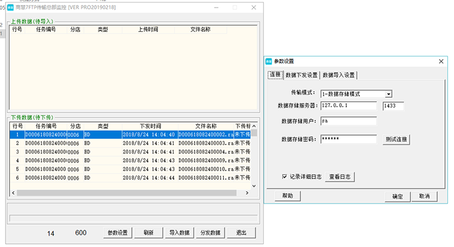Focus the 数据存储密码 field
Viewport: 454px width, 247px height.
pyautogui.click(x=349, y=139)
